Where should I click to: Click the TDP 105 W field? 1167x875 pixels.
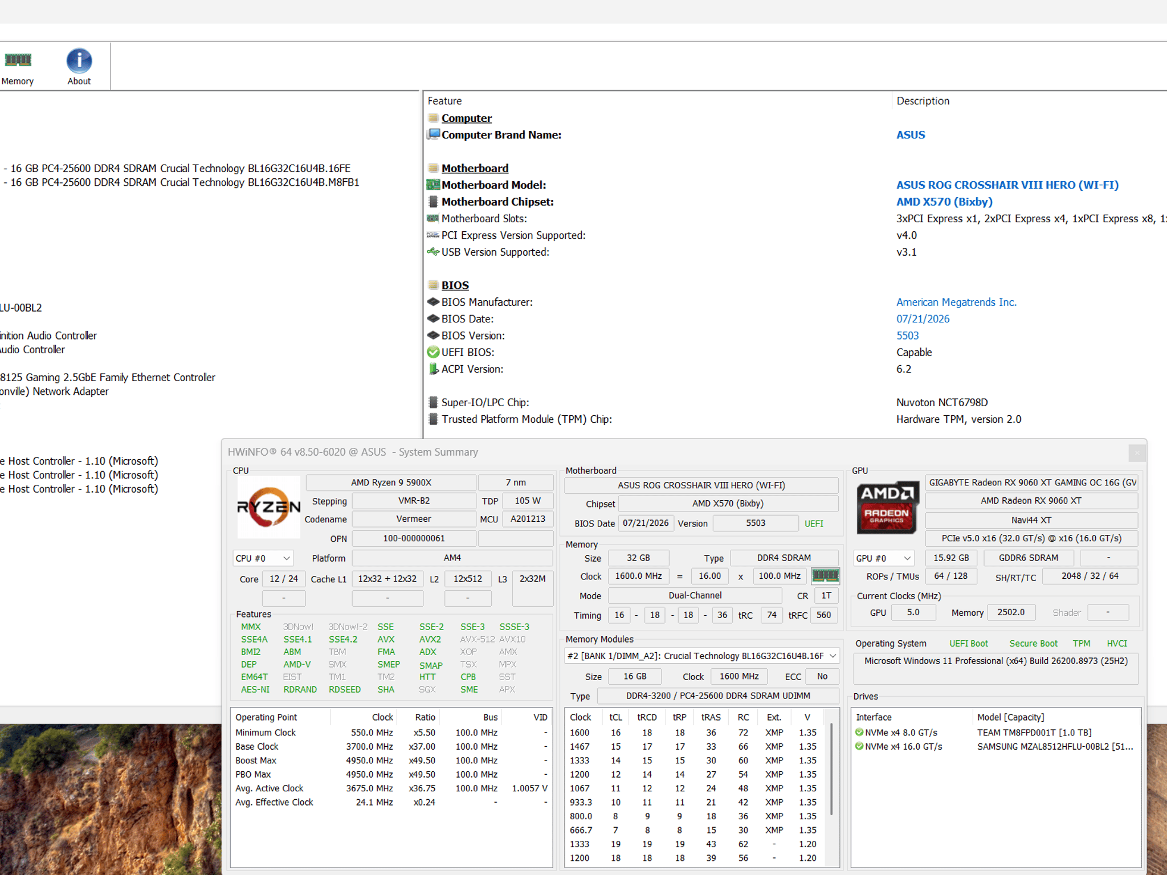[x=528, y=501]
